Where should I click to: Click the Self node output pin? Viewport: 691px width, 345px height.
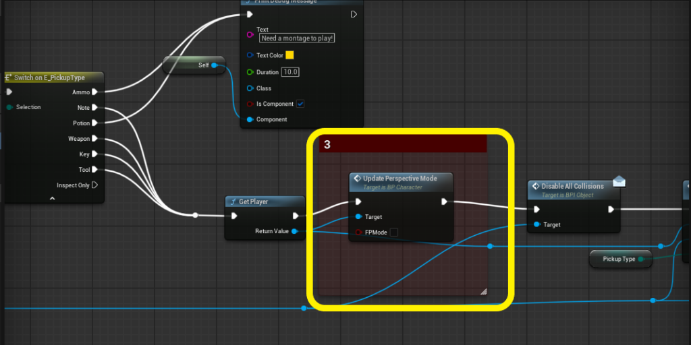[x=215, y=65]
